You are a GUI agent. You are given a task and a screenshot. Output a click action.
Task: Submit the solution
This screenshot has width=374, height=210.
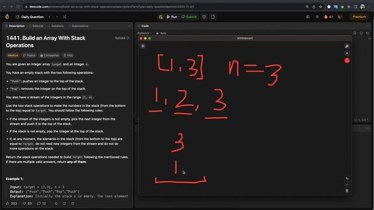point(189,17)
